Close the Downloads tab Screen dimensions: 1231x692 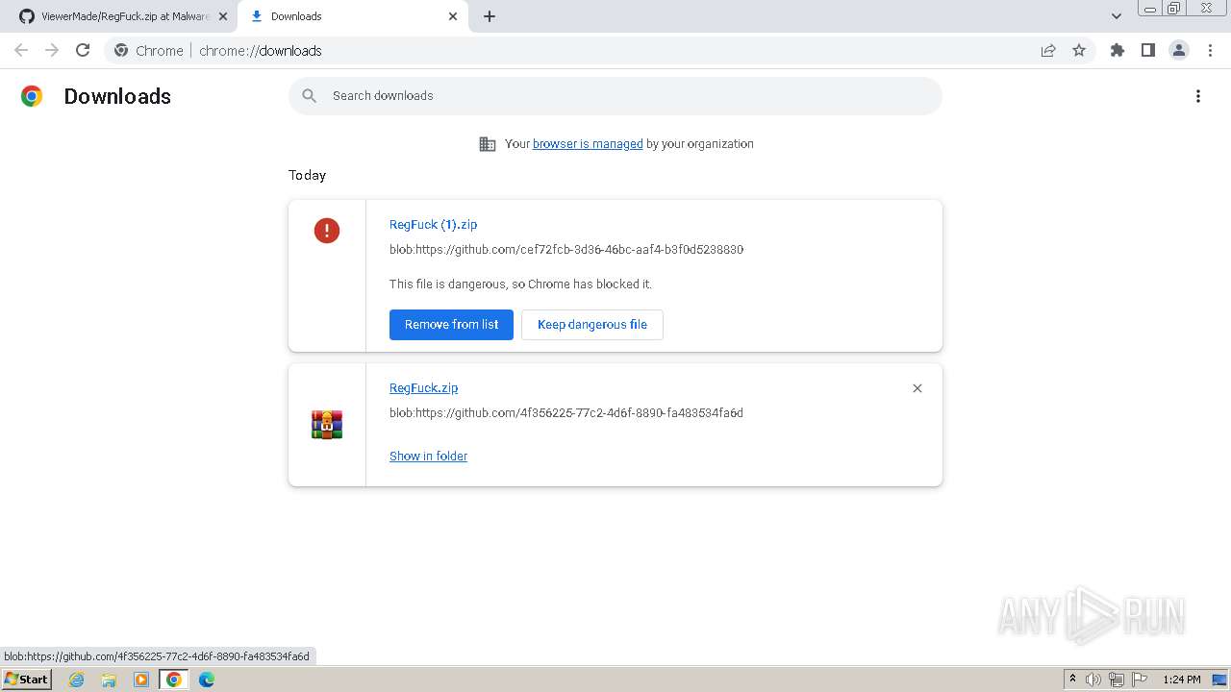453,16
